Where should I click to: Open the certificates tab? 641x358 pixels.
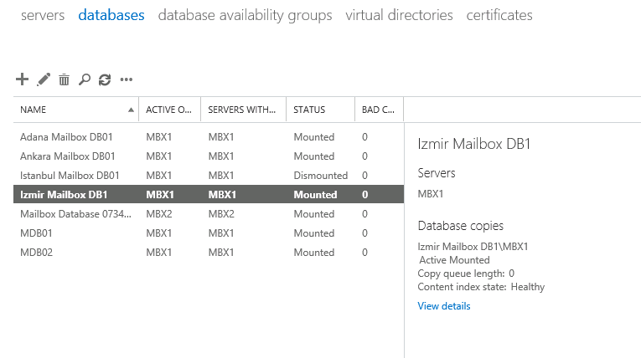tap(499, 15)
